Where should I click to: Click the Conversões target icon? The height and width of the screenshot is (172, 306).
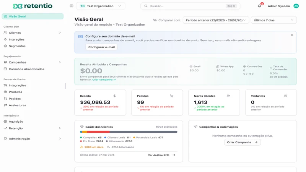(x=244, y=67)
